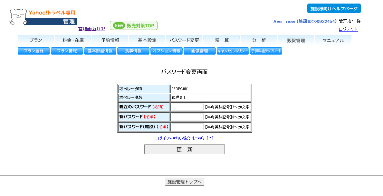The image size is (383, 196).
Task: Open the 施設様向けヘルプページ
Action: [x=334, y=8]
